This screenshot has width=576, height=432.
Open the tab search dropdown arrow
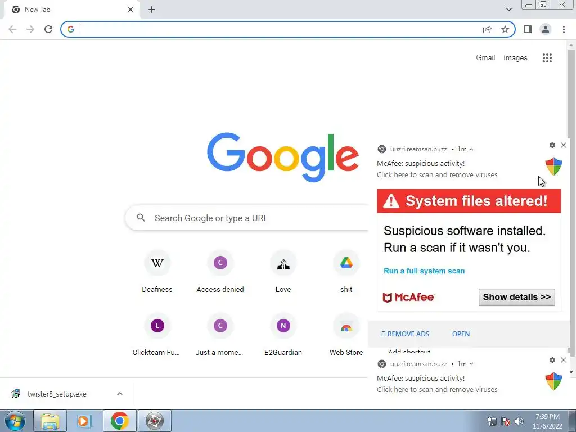point(508,10)
